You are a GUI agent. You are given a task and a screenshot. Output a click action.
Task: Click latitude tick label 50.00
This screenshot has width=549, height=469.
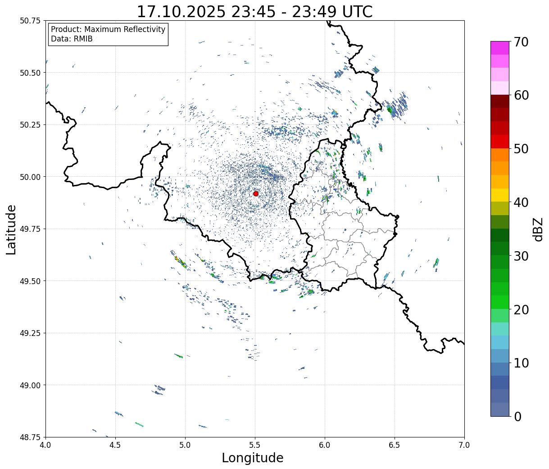click(31, 177)
